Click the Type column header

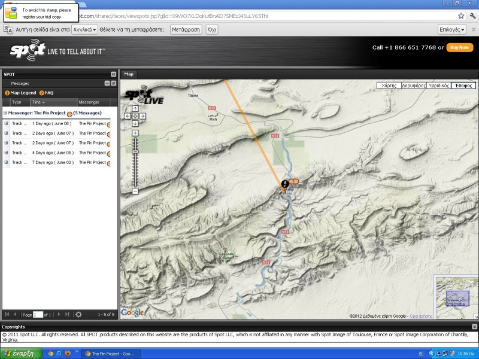[20, 102]
